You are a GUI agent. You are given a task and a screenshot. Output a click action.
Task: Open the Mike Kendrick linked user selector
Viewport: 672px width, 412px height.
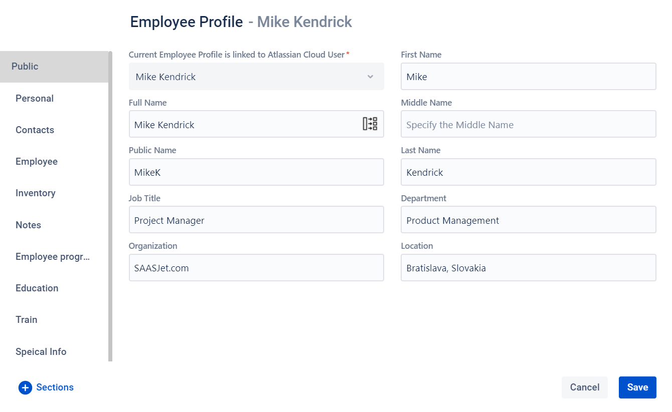(x=256, y=77)
